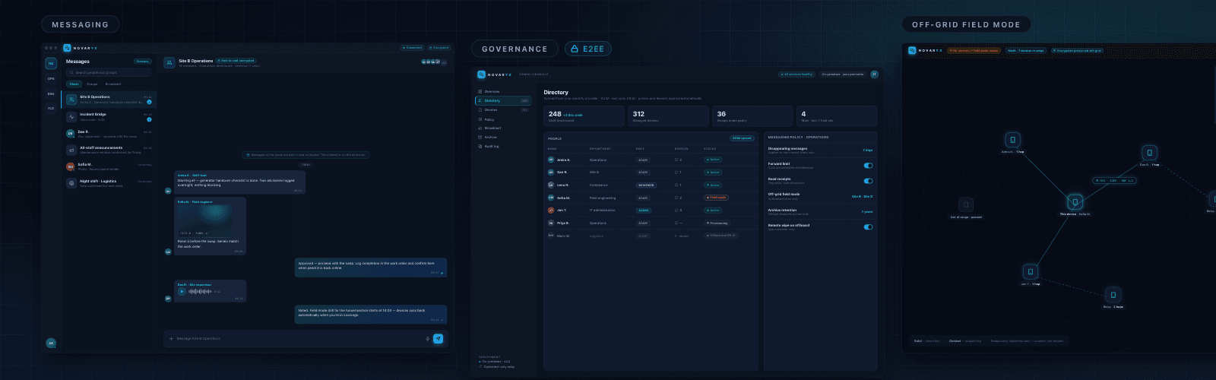Click the microphone icon in composer
The height and width of the screenshot is (380, 1216).
[x=427, y=339]
